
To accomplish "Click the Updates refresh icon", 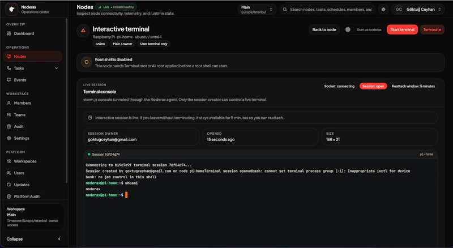I will [x=8, y=185].
